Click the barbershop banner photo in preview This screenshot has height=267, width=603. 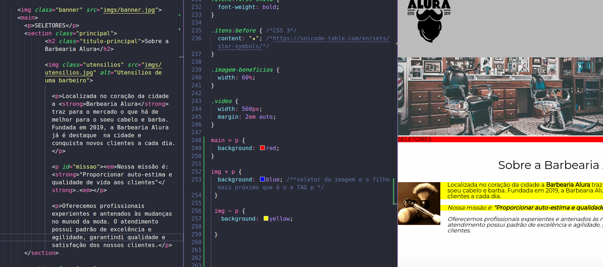[x=500, y=96]
